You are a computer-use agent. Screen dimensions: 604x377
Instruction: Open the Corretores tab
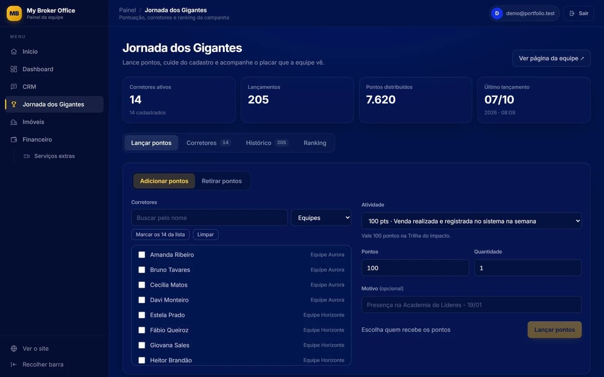pos(208,143)
